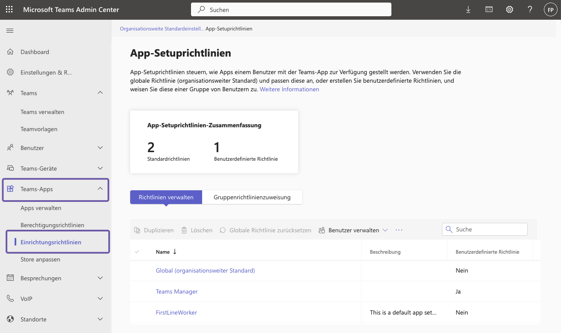
Task: Expand the Benutzer section chevron
Action: 100,148
